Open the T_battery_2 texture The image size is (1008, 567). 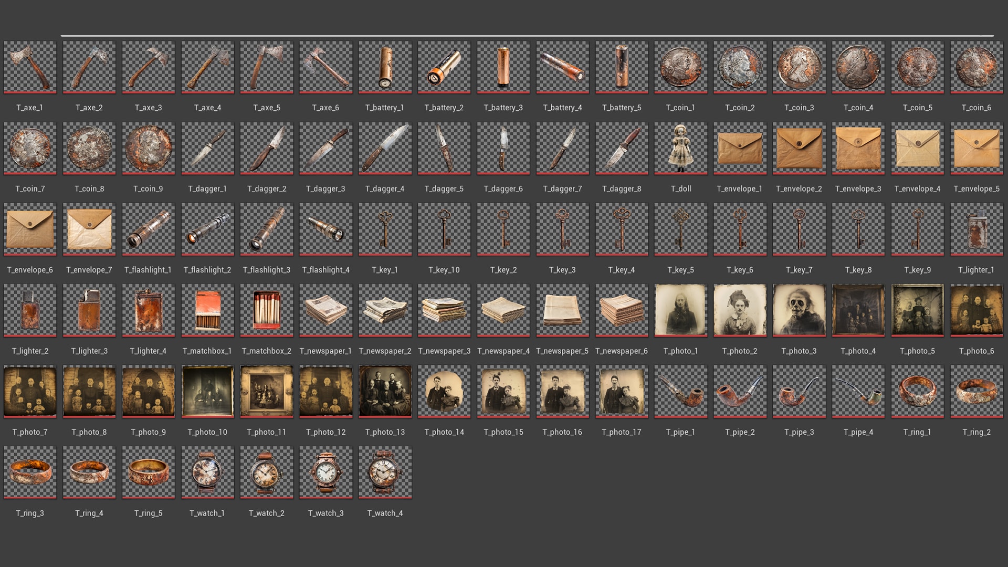(x=444, y=67)
